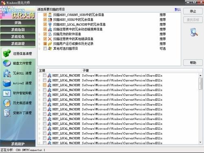204x153 pixels.
Task: Toggle 扫描HKEY_LOCAL_MACHINE中的冗余信息 checkbox
Action: pos(45,24)
